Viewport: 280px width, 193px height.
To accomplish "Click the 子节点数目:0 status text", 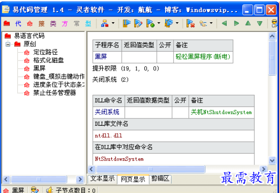I will click(76, 190).
